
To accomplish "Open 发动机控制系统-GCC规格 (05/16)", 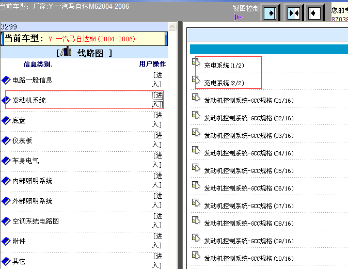I will pyautogui.click(x=249, y=171).
